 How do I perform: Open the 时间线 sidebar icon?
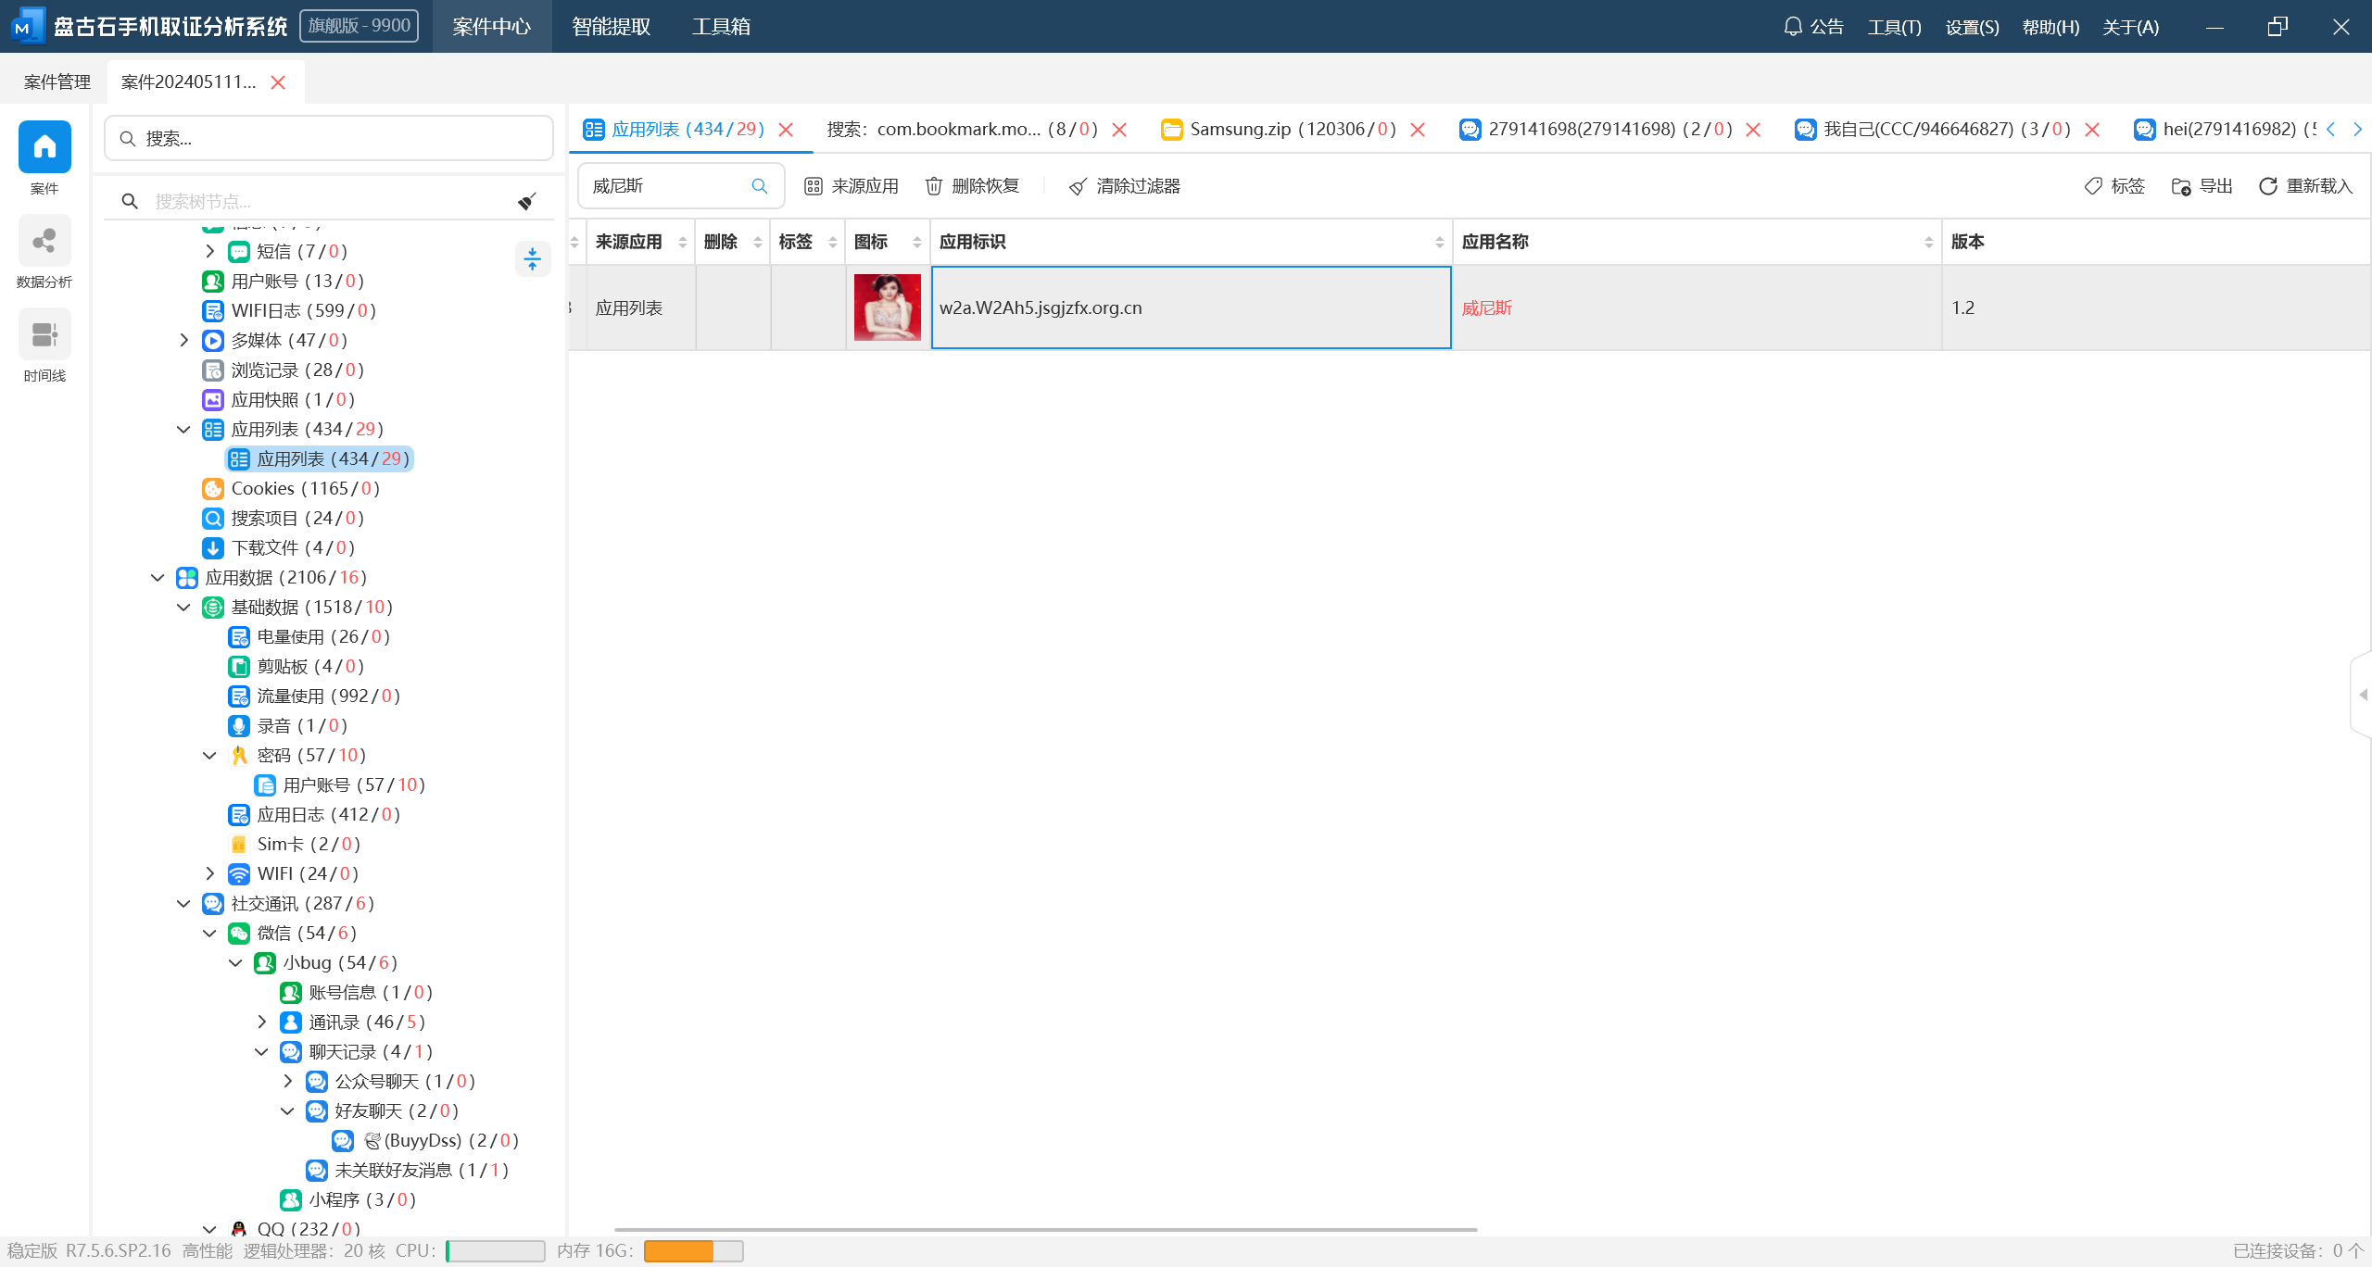click(44, 334)
